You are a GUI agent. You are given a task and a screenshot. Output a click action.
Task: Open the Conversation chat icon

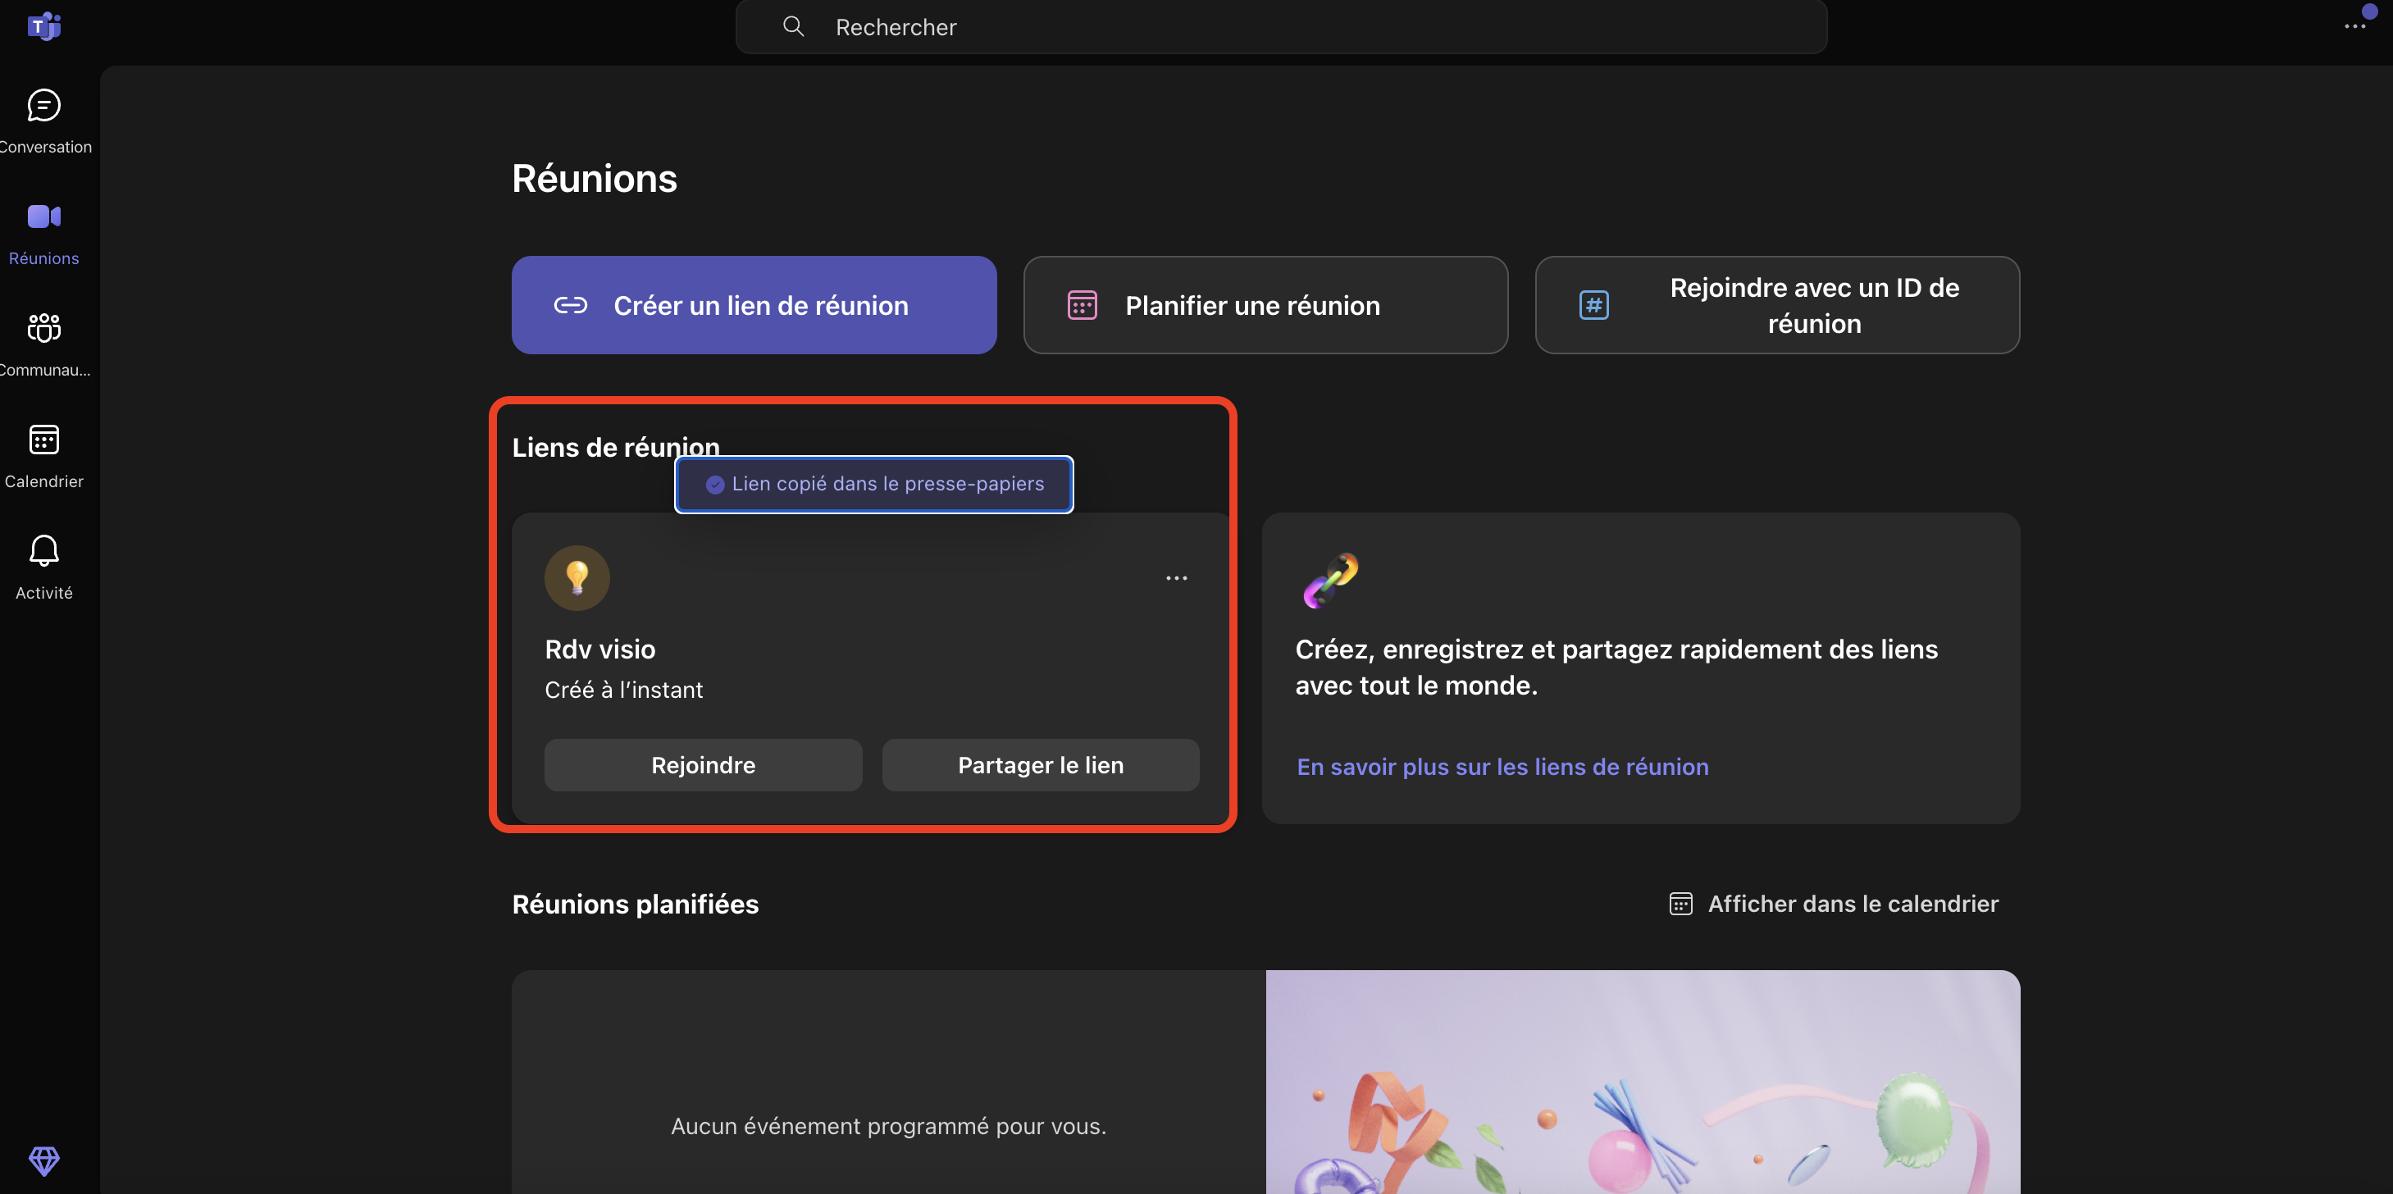[x=43, y=106]
